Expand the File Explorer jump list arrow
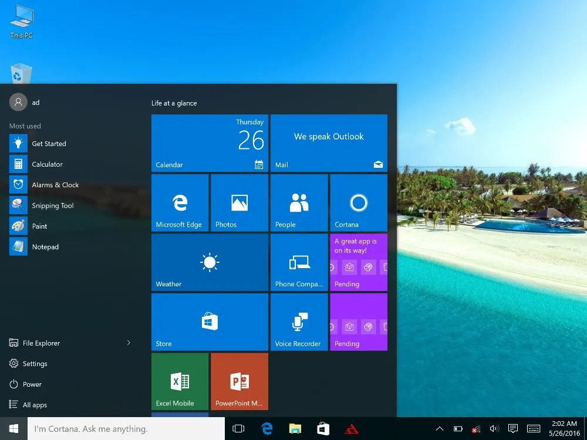 [x=129, y=343]
